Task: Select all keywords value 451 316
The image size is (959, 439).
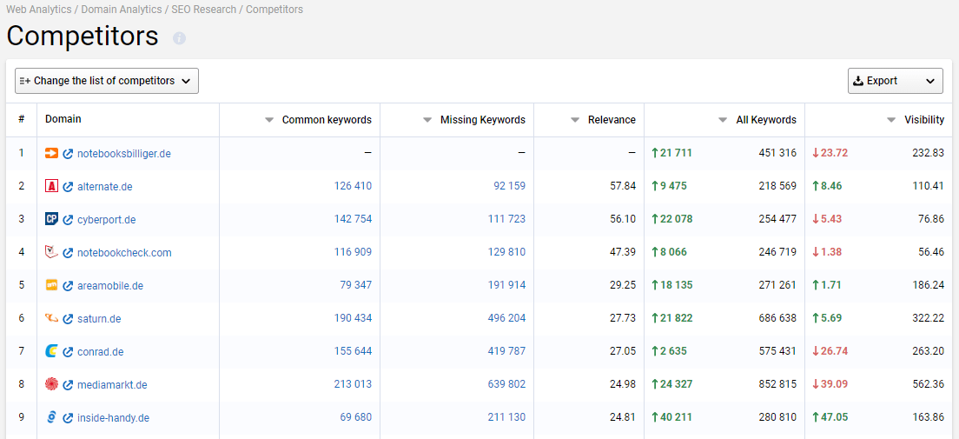Action: 777,152
